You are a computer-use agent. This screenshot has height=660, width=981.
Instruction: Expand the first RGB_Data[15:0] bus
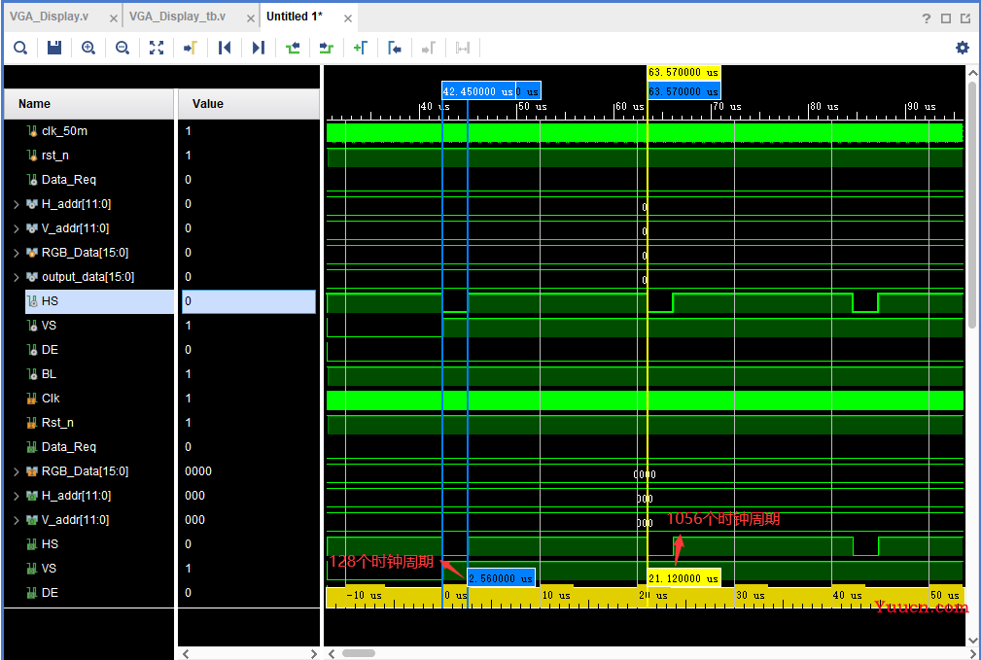tap(17, 253)
